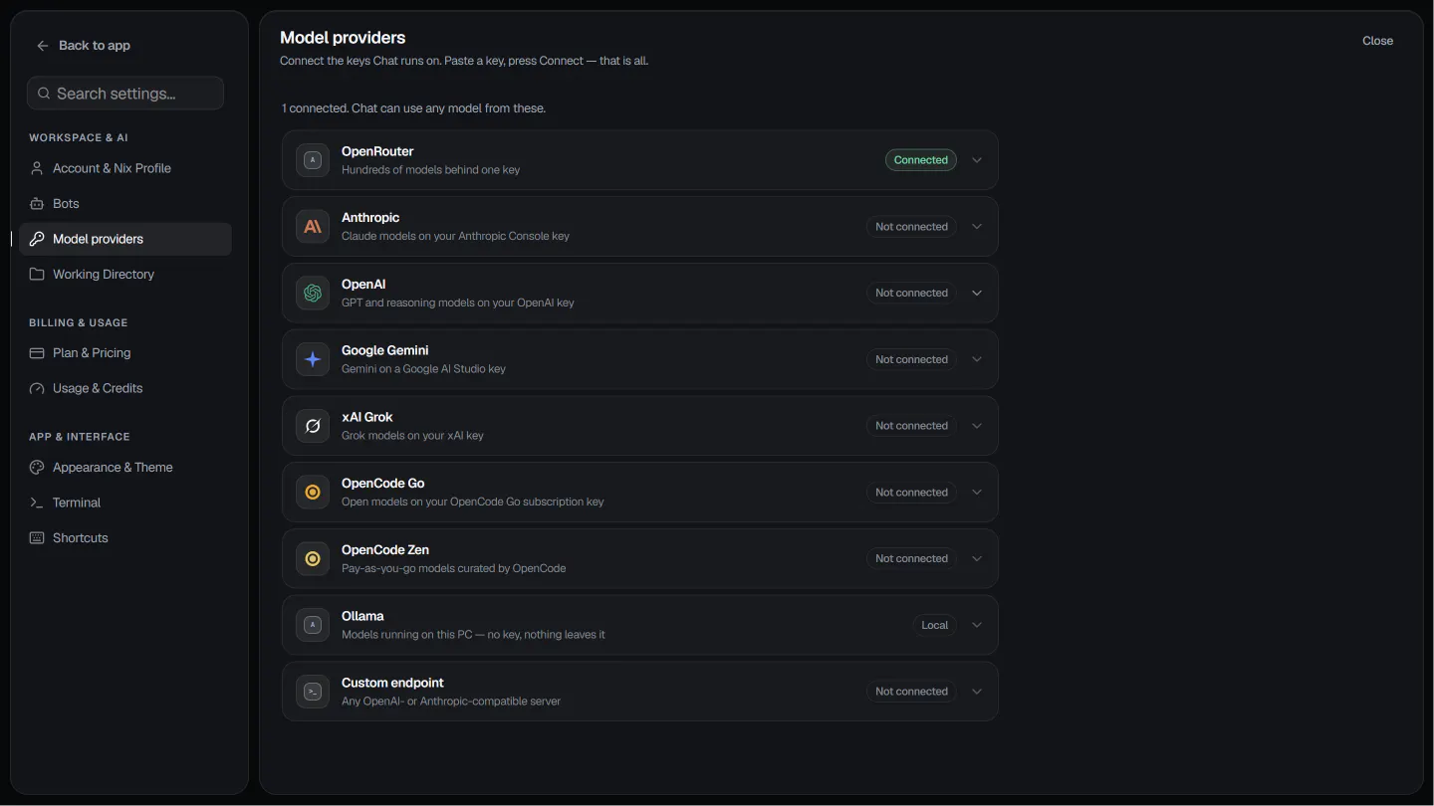Click the xAI Grok logo icon
The height and width of the screenshot is (806, 1434).
coord(313,426)
